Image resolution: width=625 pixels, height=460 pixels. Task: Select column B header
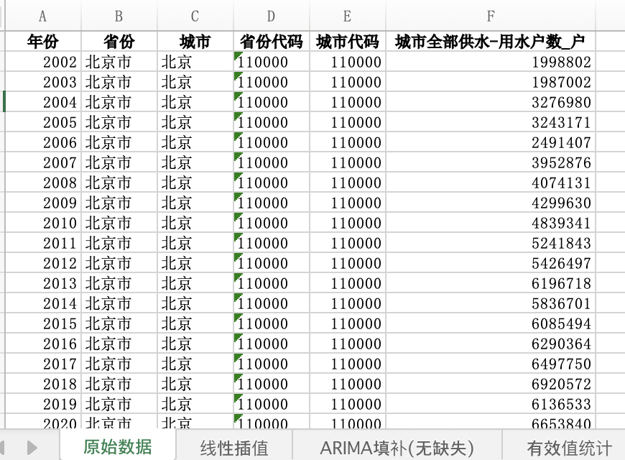119,16
